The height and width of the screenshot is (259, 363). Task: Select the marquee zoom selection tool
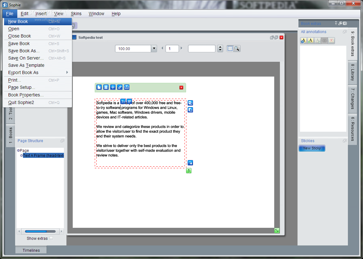[x=230, y=49]
